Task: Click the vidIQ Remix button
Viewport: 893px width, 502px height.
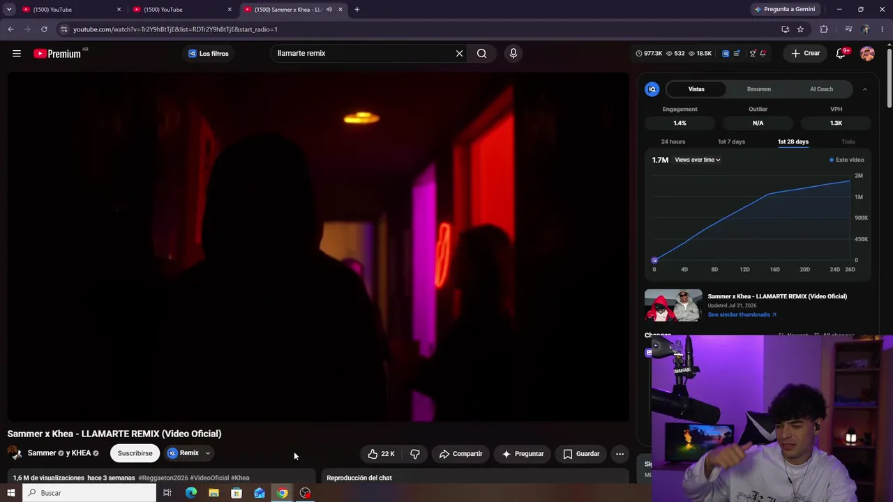Action: [x=183, y=453]
